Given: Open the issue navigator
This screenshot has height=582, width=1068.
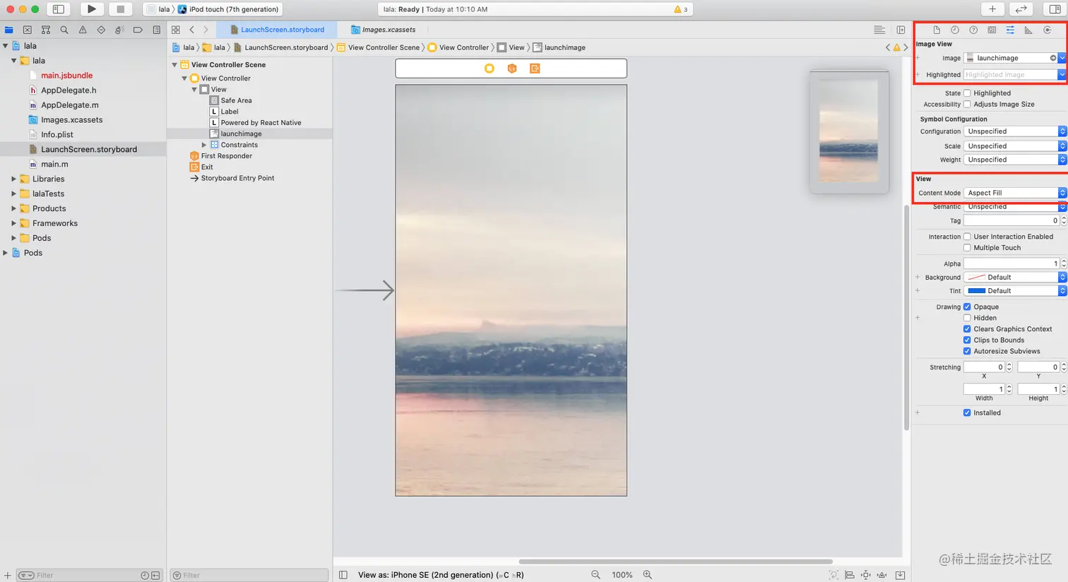Looking at the screenshot, I should pos(83,30).
